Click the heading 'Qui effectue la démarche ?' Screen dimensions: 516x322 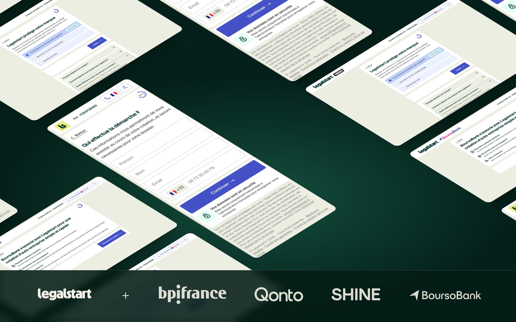pos(111,129)
